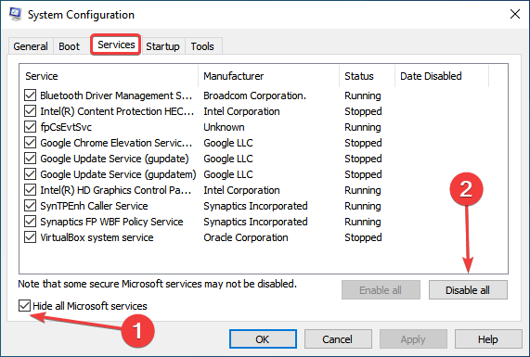Click the Enable all button

pyautogui.click(x=381, y=290)
